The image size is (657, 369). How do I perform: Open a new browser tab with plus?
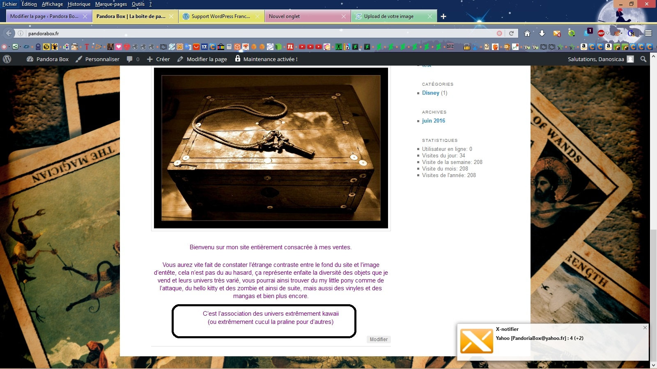point(443,16)
